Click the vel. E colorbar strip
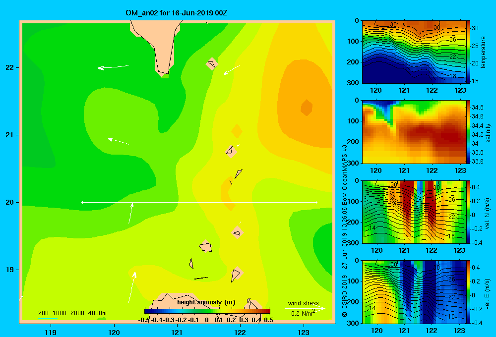496x337 pixels. 469,292
